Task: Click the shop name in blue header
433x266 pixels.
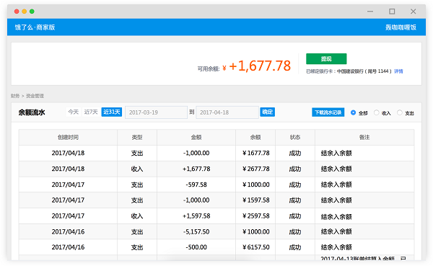Action: click(401, 27)
